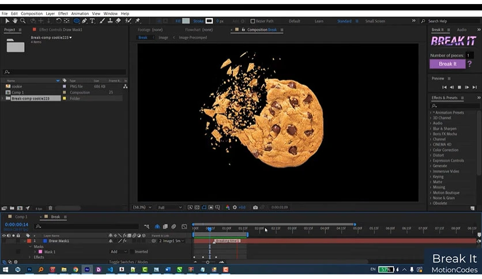The image size is (482, 279).
Task: Click the Fill color swatch
Action: click(x=186, y=21)
